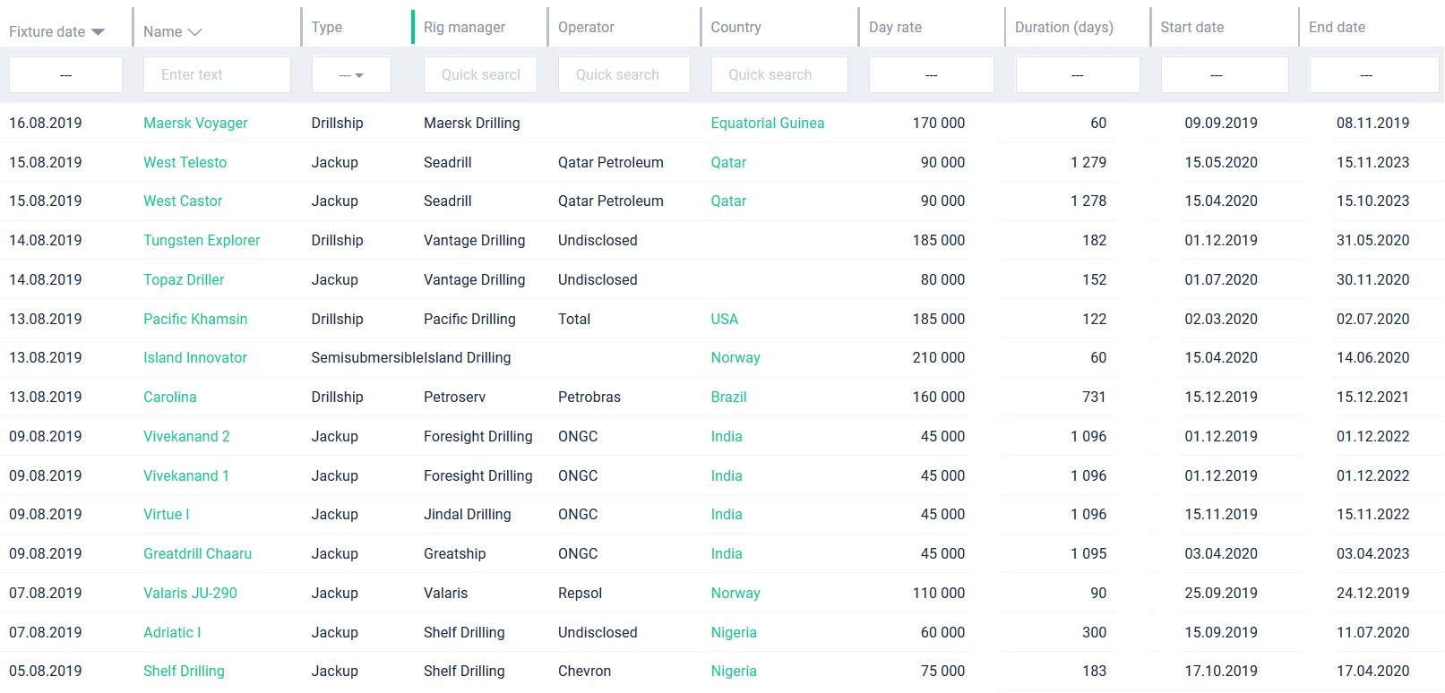Follow the India link in Vivekanand 2 row
The height and width of the screenshot is (693, 1445).
(x=727, y=437)
